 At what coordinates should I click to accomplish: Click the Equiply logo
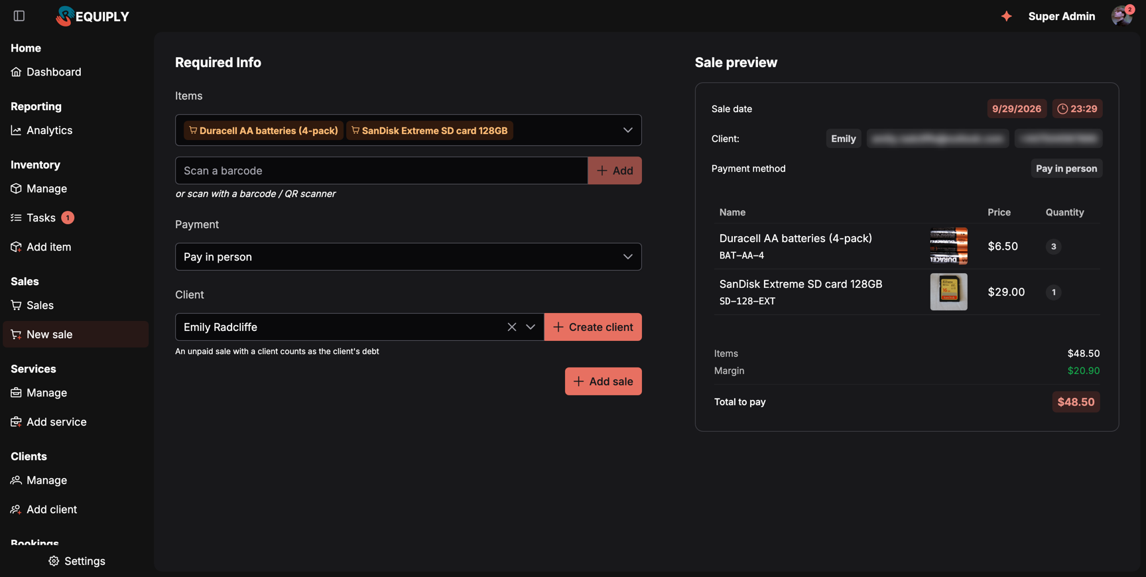[93, 16]
